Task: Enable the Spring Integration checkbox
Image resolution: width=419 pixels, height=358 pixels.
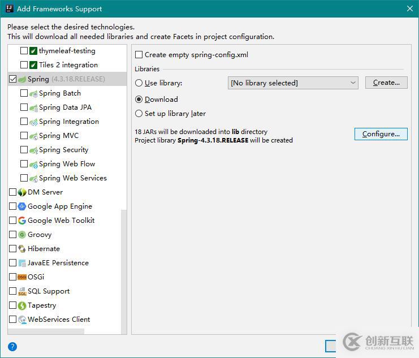Action: [24, 122]
